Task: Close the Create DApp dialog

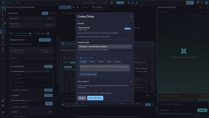Action: point(131,17)
